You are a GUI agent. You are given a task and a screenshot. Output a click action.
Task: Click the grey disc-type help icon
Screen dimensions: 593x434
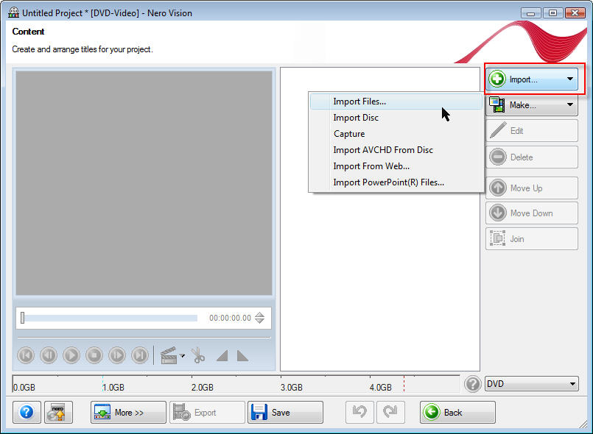click(473, 384)
